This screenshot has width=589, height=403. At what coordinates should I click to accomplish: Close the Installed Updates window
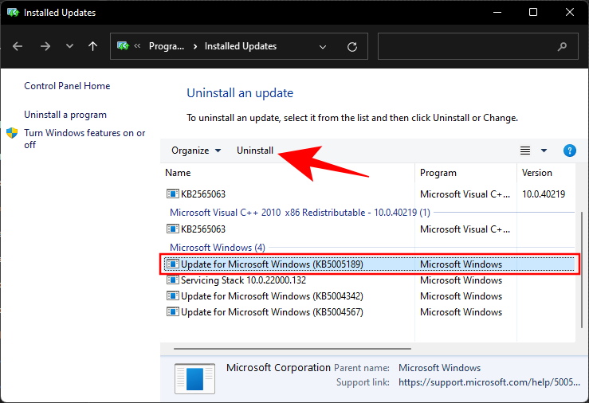tap(569, 13)
